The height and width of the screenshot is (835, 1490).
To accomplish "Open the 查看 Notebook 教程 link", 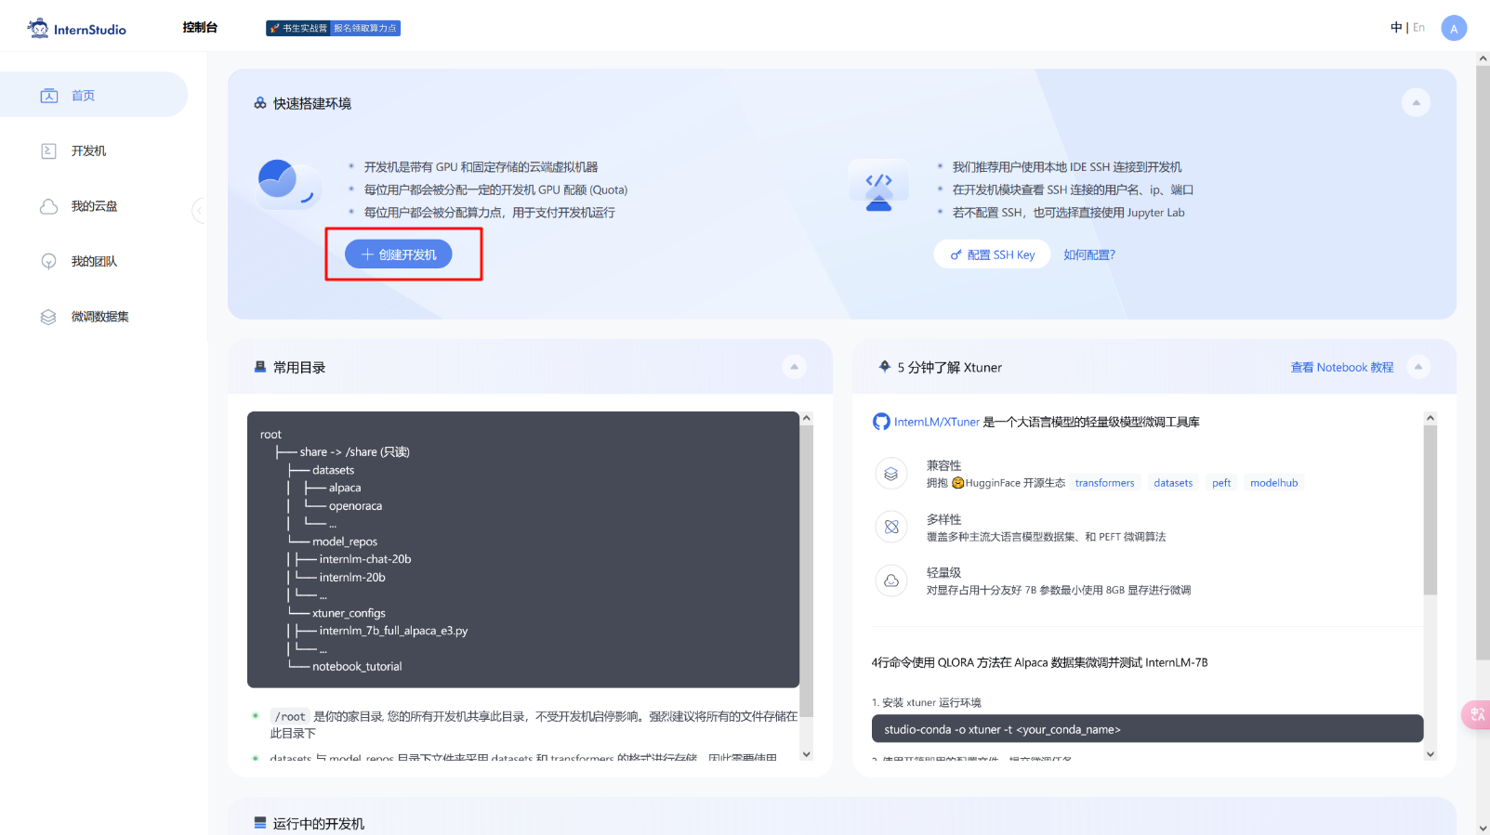I will pyautogui.click(x=1342, y=367).
